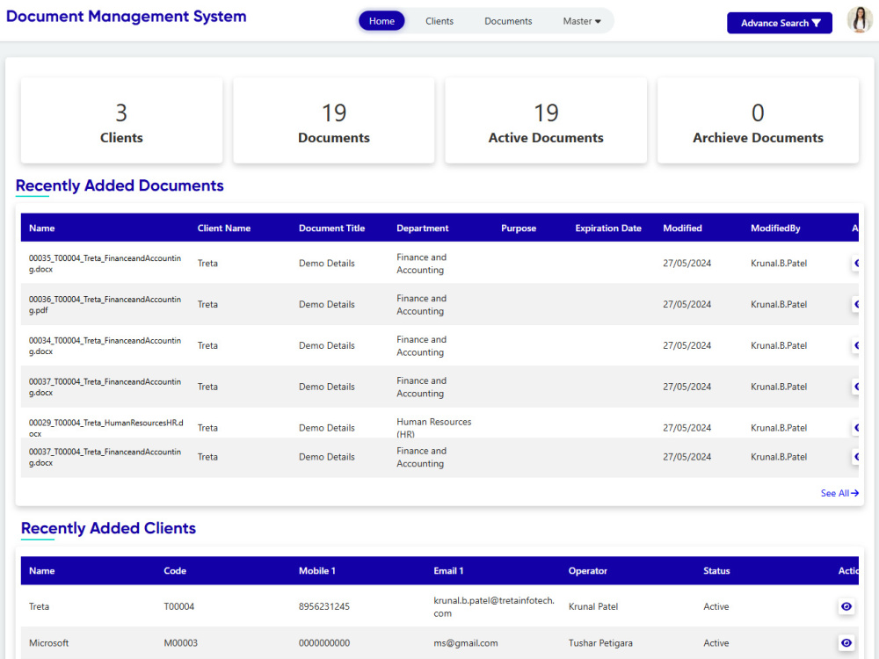The height and width of the screenshot is (659, 879).
Task: Switch to the Documents tab
Action: point(508,20)
